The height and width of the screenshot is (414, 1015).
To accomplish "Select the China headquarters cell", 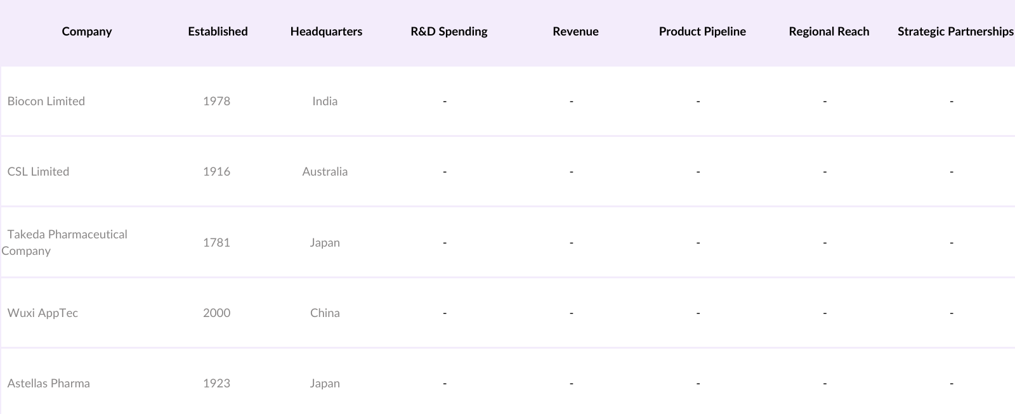I will click(325, 313).
